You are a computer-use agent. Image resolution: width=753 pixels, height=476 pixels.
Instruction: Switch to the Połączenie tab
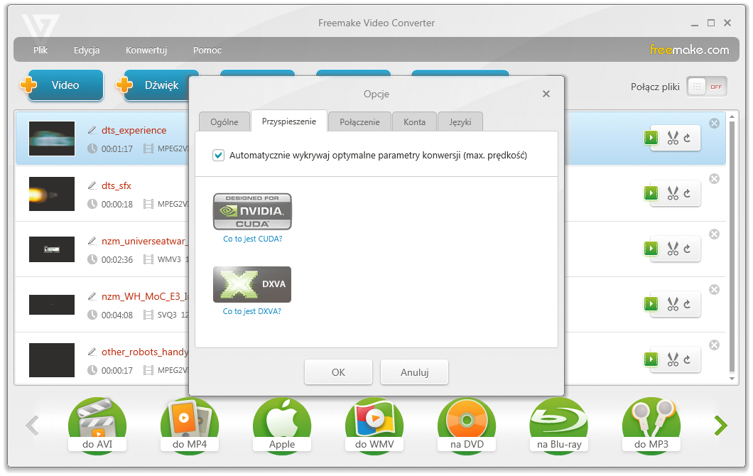(x=359, y=121)
